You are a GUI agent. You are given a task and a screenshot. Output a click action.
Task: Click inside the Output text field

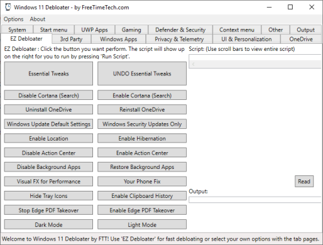tap(255, 200)
